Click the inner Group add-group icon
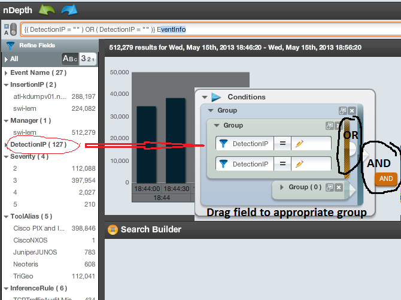 point(330,126)
